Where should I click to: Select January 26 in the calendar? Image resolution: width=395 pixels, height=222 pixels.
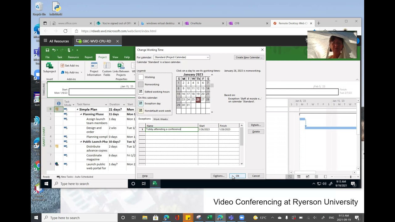pos(198,99)
